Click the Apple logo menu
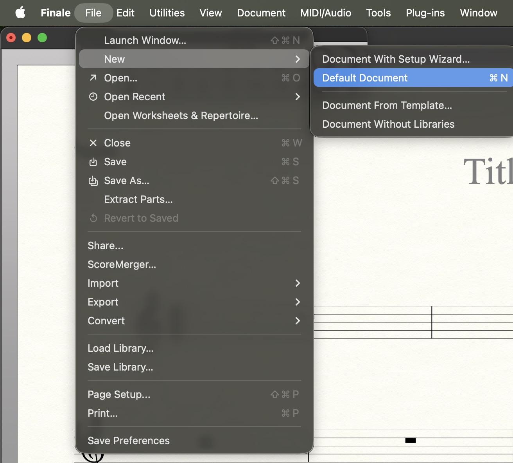Image resolution: width=513 pixels, height=463 pixels. point(20,13)
